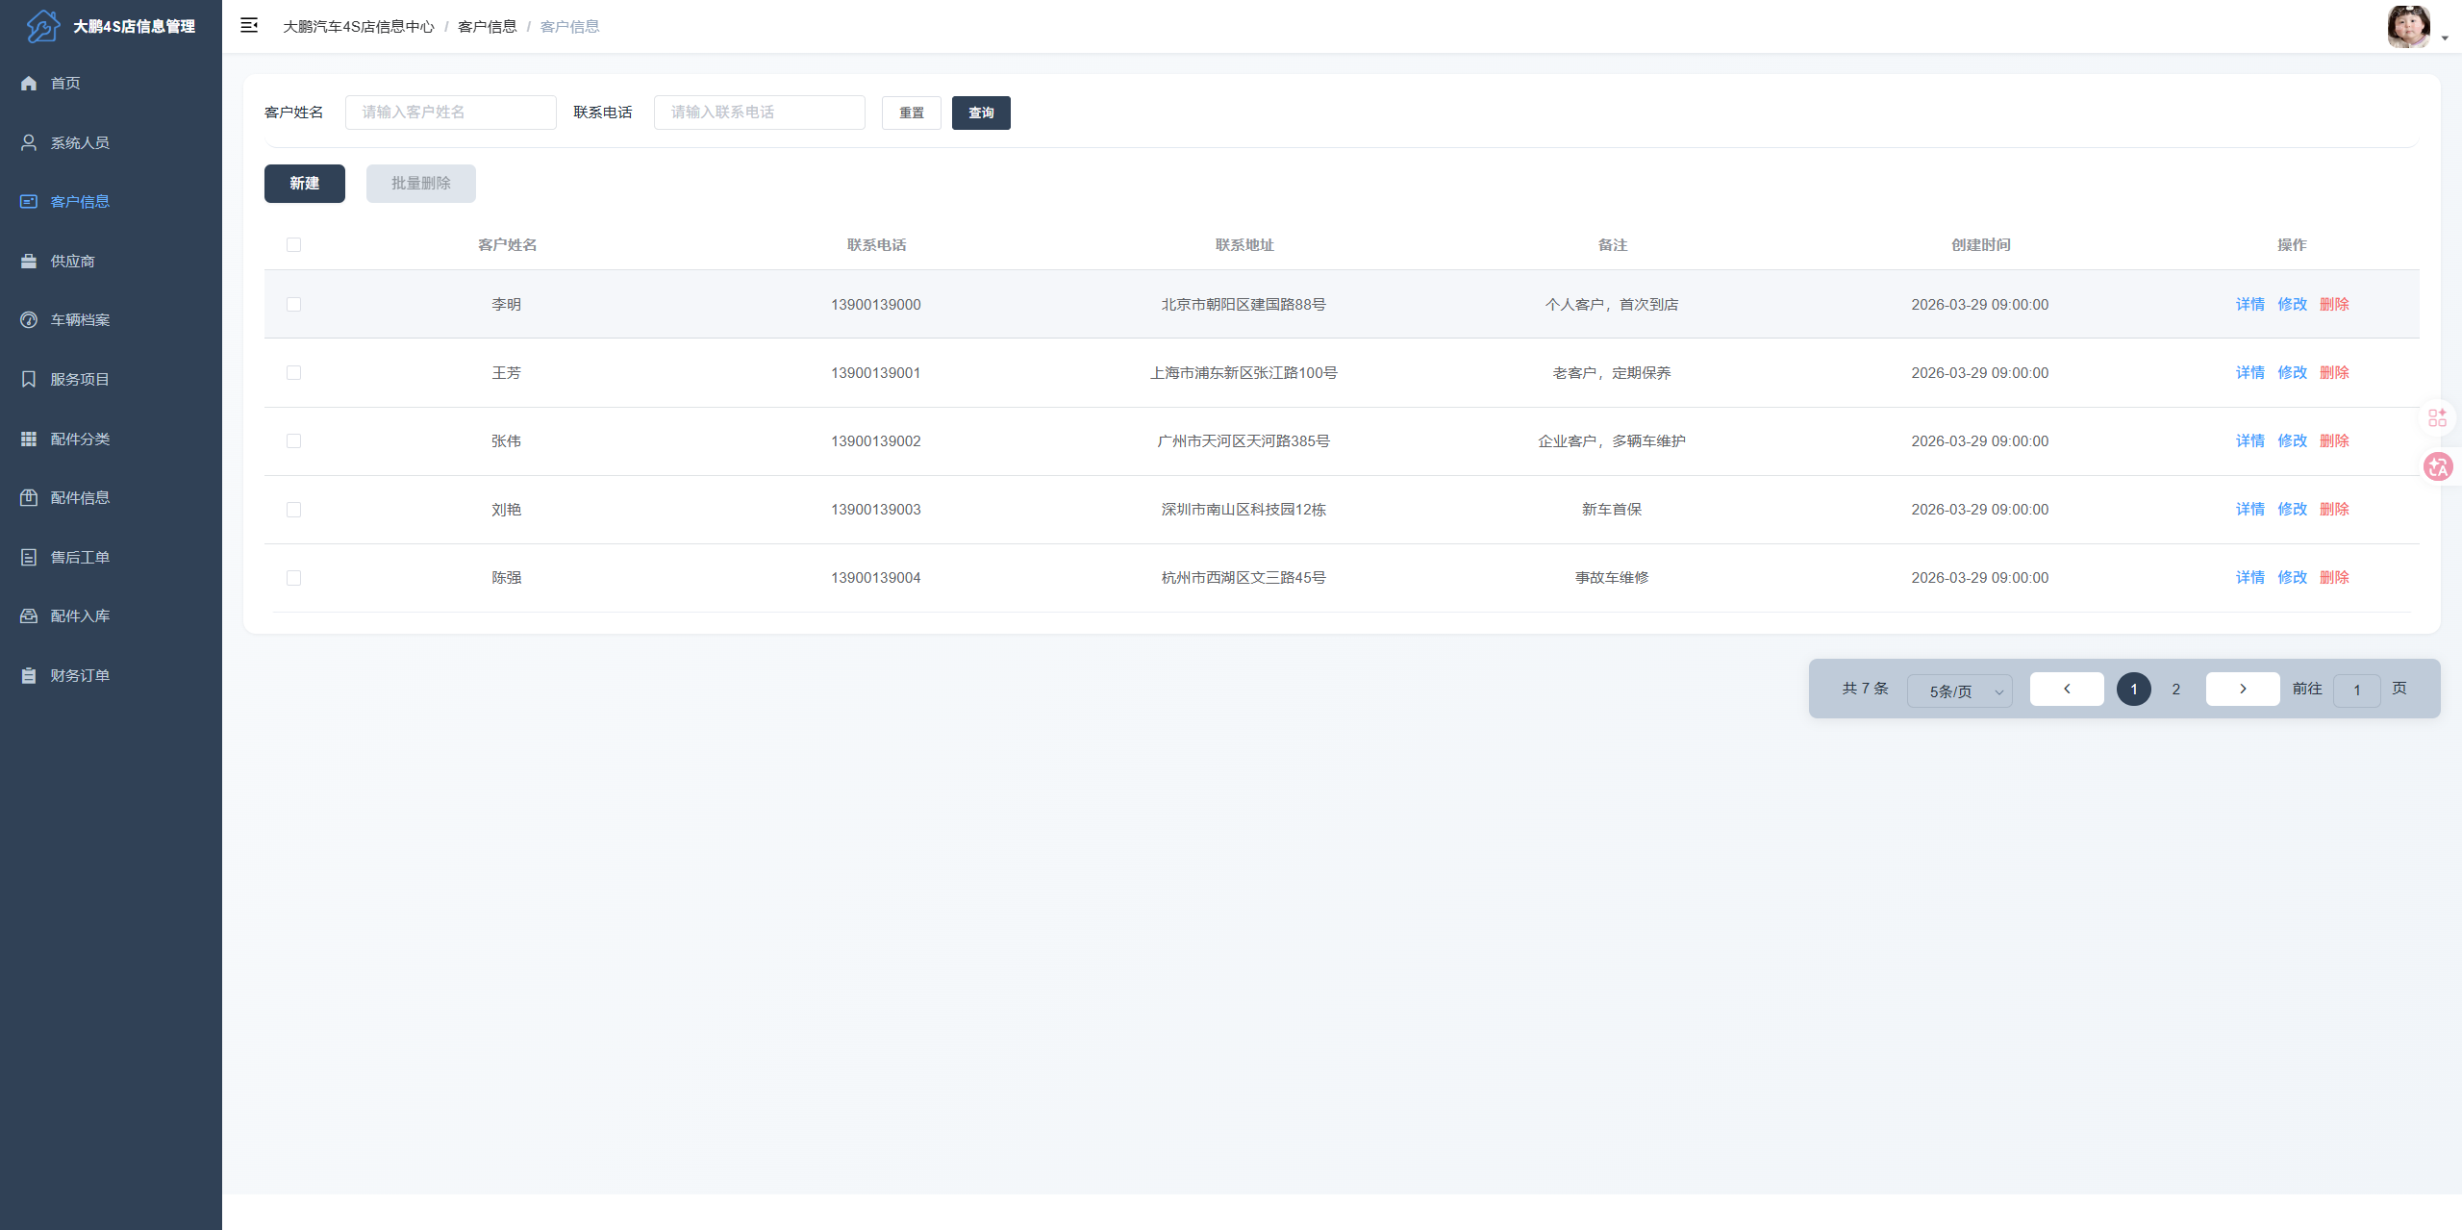Open 详情 for customer 刘艳
2462x1230 pixels.
coord(2250,510)
